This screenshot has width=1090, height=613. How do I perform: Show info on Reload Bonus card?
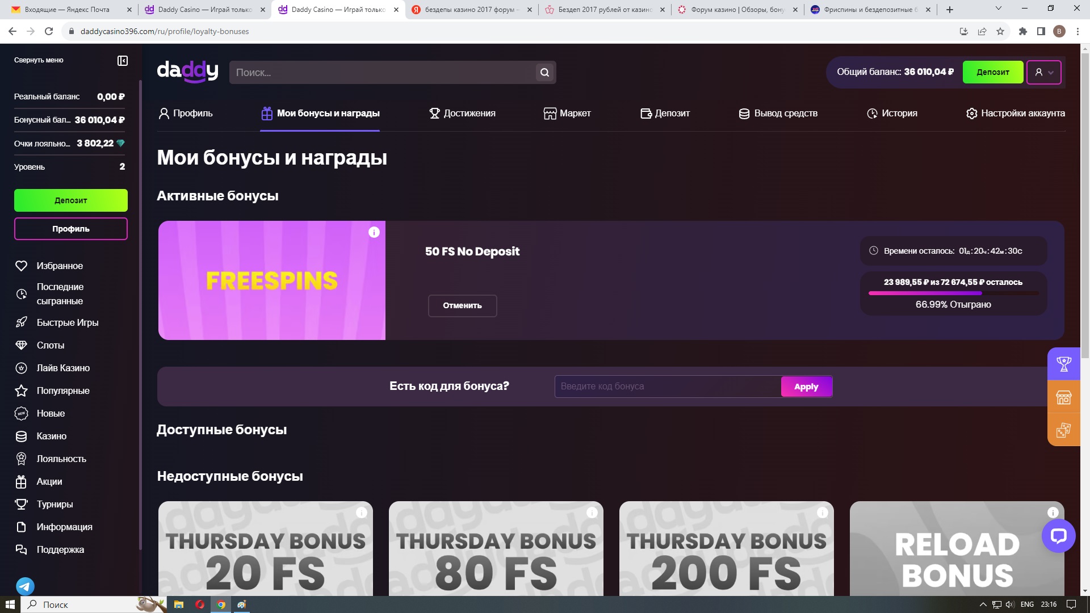pos(1053,513)
